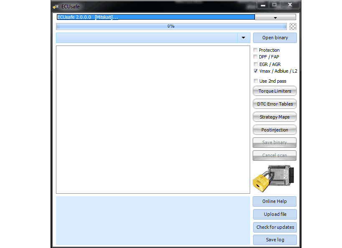
Task: Click the crosshatched square icon beside progress bar
Action: 293,26
